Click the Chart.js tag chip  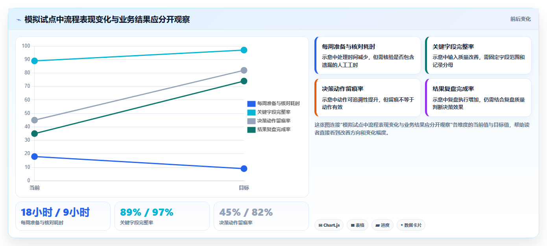point(329,225)
